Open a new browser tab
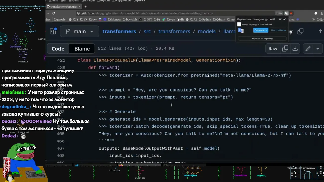Screen dimensions: 324x182 coord(86,7)
